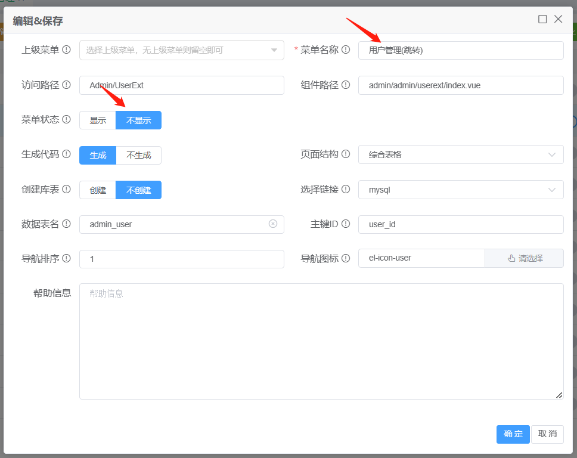The image size is (577, 458).
Task: Click help icon next to 主键ID
Action: click(346, 224)
